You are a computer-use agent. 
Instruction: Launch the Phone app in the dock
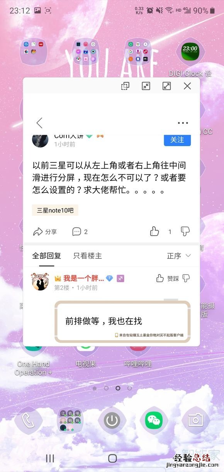coord(28,420)
